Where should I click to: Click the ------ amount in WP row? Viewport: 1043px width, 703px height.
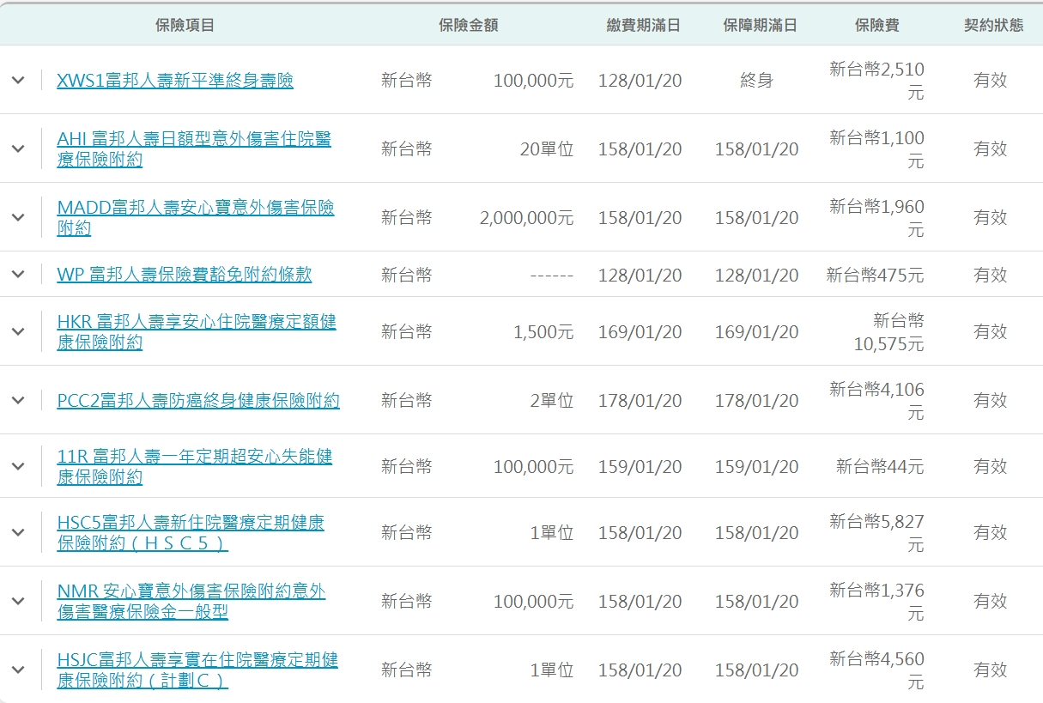(552, 276)
